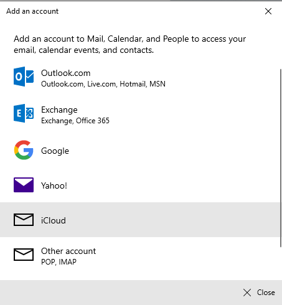Screen dimensions: 282x305
Task: Click the 'Other account' heading text
Action: [x=68, y=251]
